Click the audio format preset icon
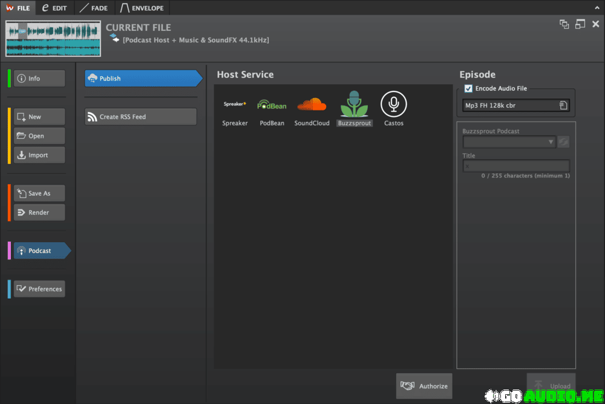605x404 pixels. pyautogui.click(x=563, y=105)
